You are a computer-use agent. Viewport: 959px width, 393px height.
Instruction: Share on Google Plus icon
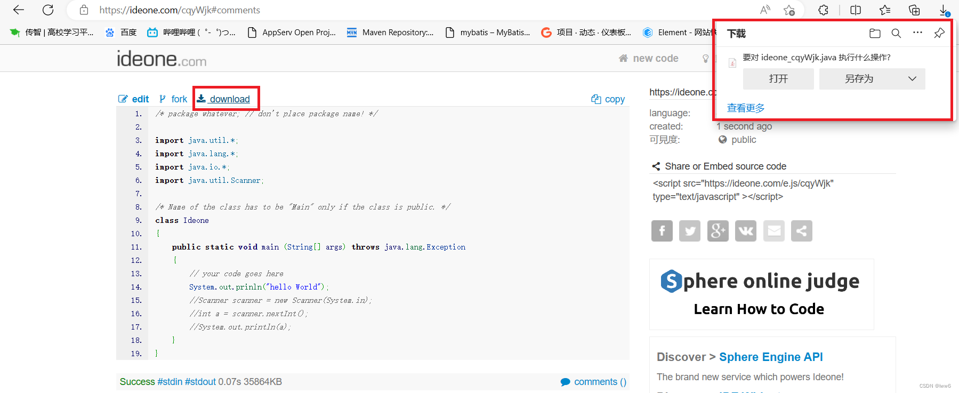click(x=718, y=231)
